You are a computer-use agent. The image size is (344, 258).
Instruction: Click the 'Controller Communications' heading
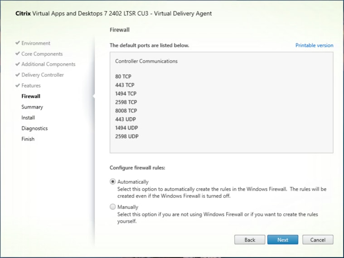[x=146, y=61]
